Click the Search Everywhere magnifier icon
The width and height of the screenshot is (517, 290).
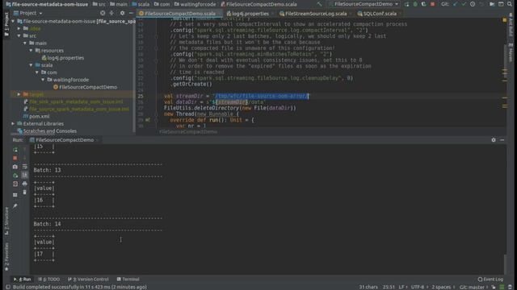coord(510,4)
